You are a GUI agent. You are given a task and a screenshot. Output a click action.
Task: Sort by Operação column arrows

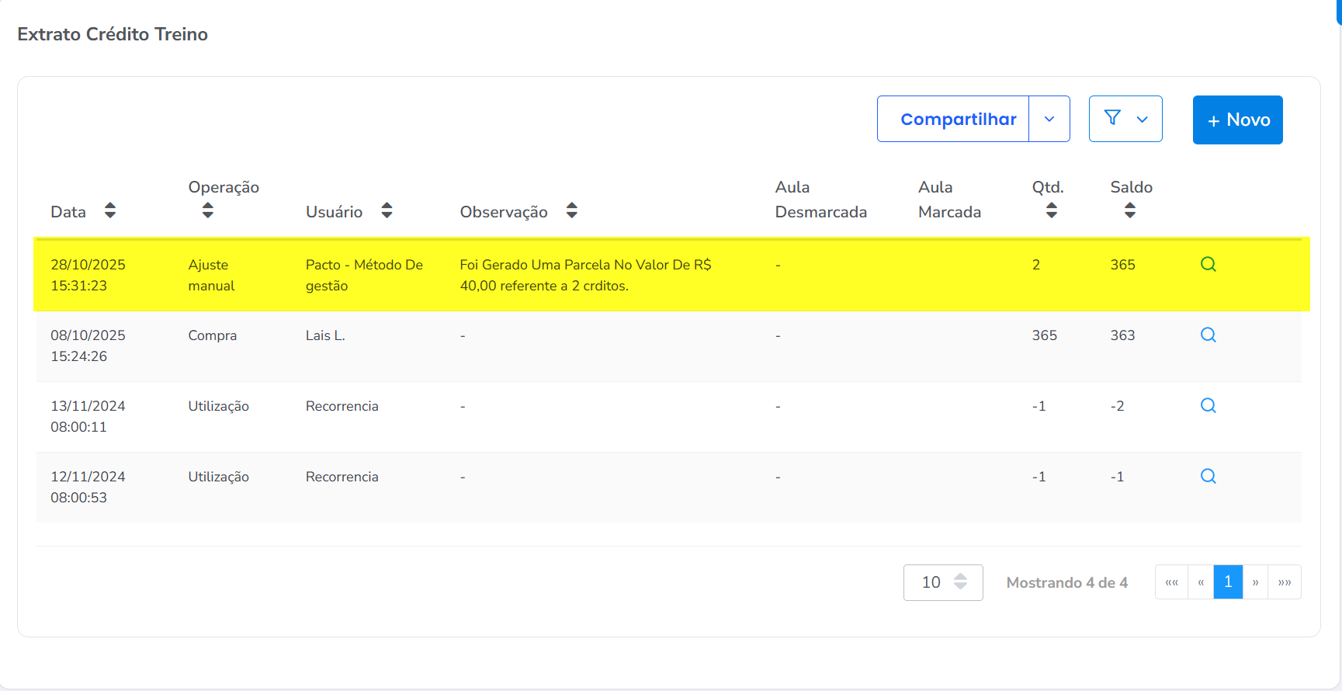coord(207,210)
